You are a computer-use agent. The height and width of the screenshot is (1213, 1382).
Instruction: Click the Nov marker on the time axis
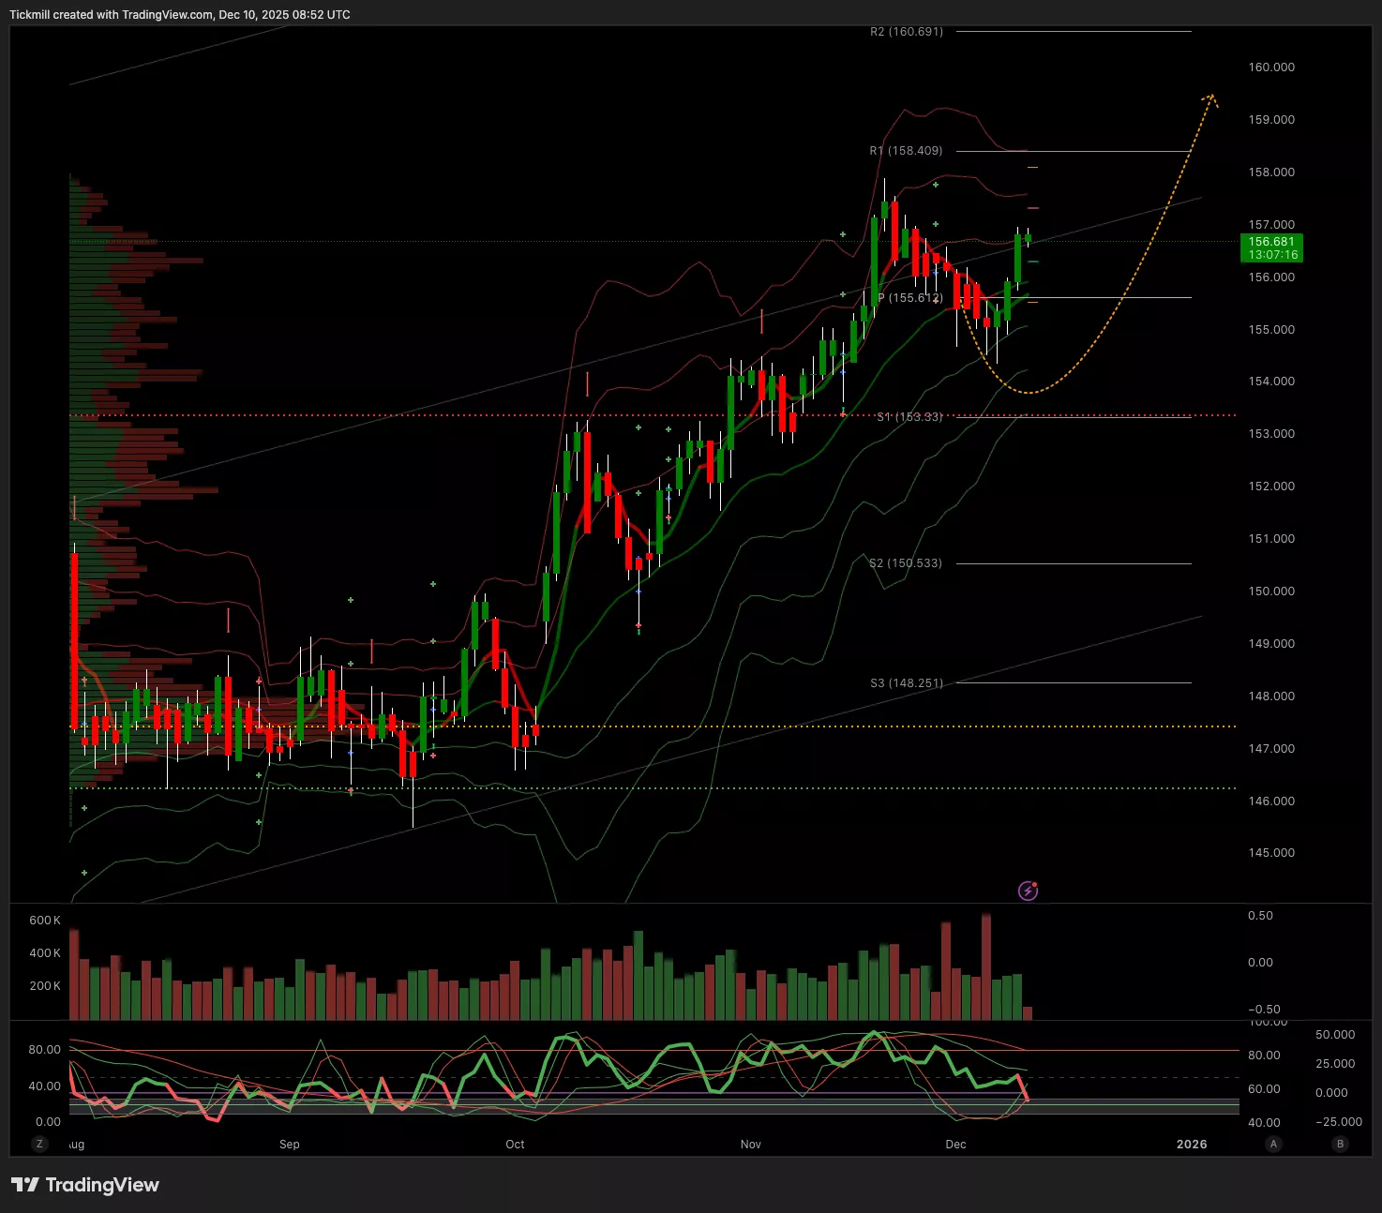pyautogui.click(x=751, y=1145)
